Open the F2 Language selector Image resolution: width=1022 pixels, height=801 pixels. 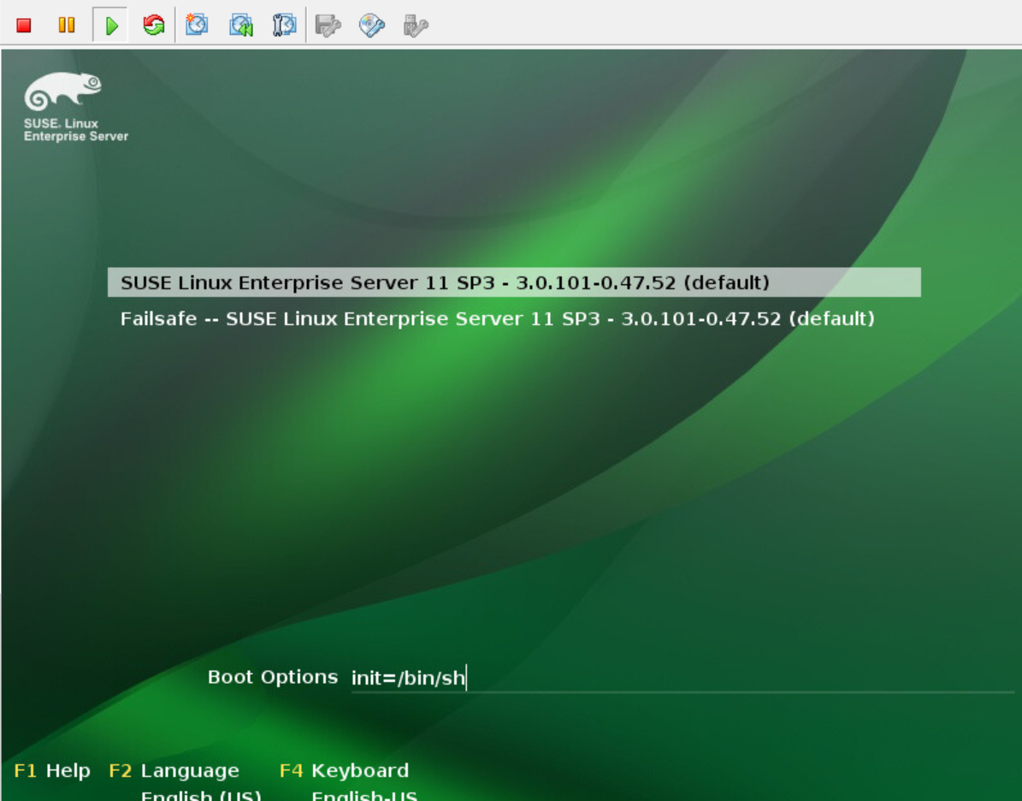(174, 771)
